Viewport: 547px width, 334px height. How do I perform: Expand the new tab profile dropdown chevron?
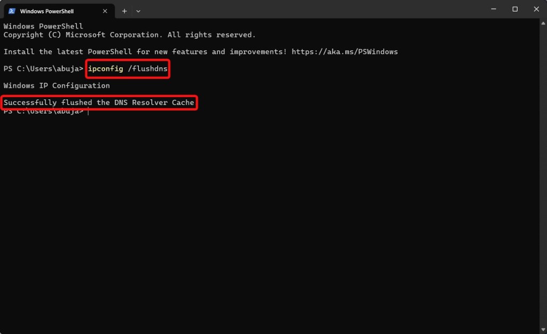pyautogui.click(x=138, y=11)
